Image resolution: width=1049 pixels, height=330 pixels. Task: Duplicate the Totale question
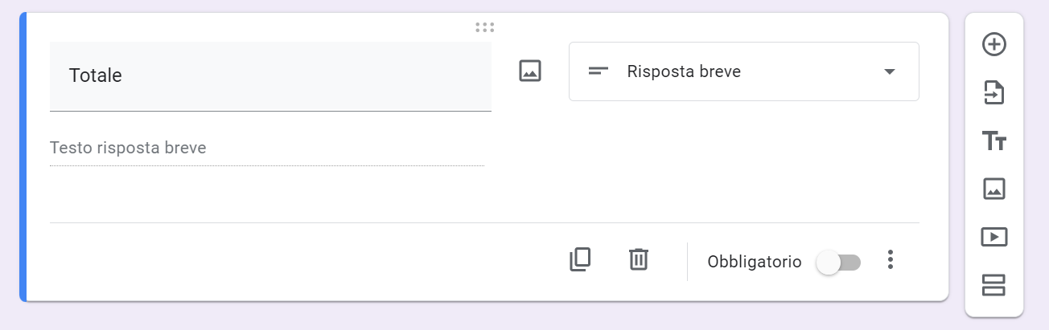point(580,259)
